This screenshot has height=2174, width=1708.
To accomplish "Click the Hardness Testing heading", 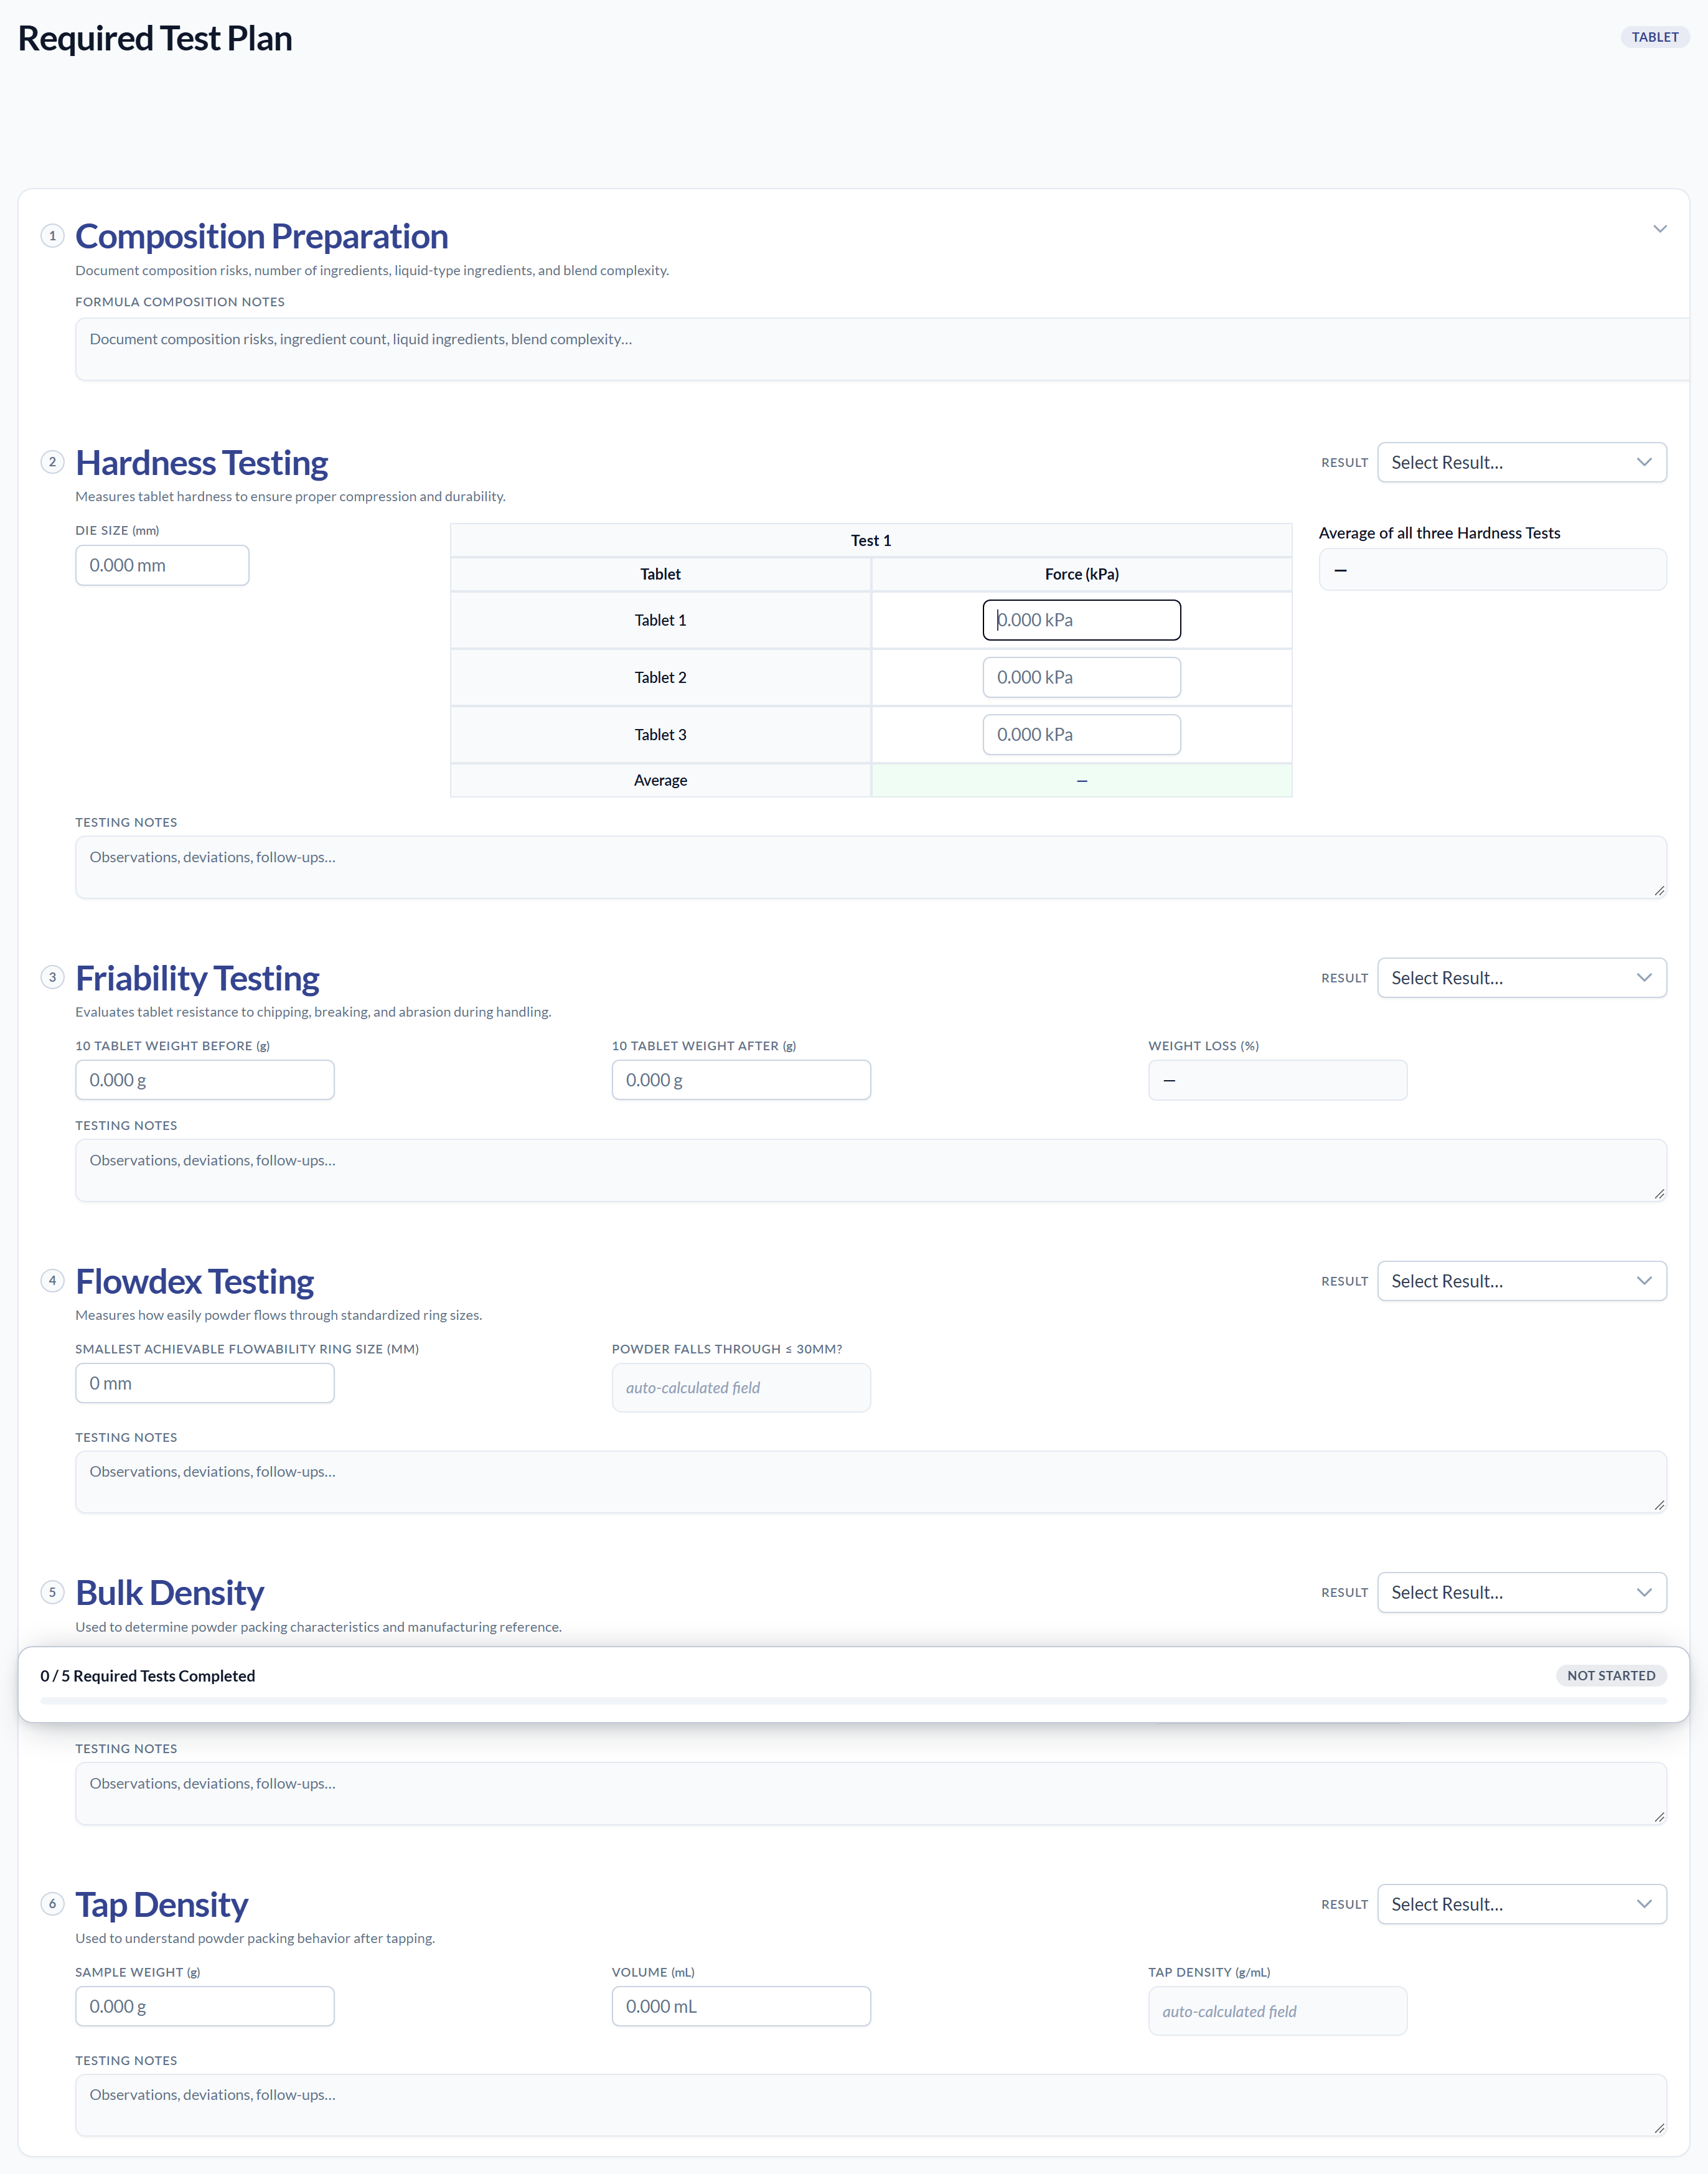I will coord(201,463).
